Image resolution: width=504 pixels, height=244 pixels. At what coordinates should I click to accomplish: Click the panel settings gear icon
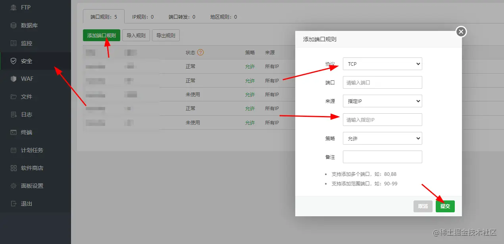13,186
